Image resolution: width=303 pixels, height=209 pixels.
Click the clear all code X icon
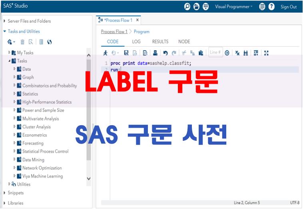point(237,53)
